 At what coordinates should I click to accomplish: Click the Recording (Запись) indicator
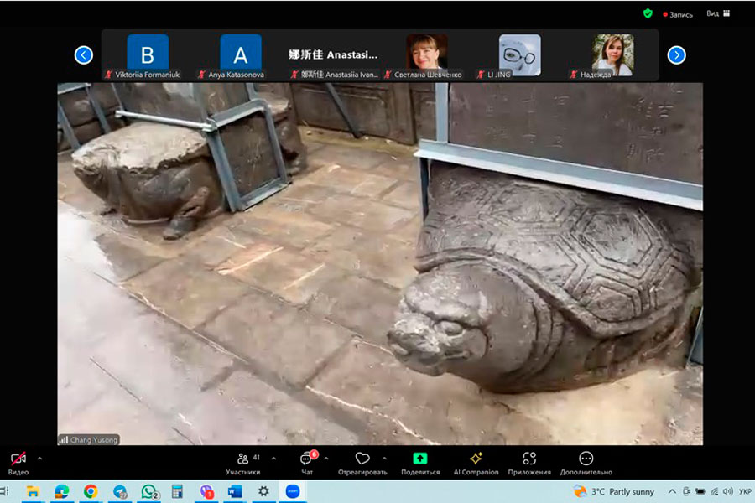[678, 14]
